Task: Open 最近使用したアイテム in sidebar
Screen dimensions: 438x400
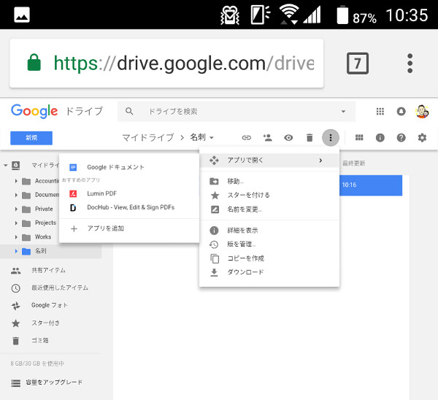Action: click(x=60, y=288)
